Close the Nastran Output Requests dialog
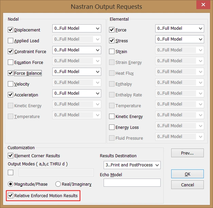This screenshot has height=208, width=213. click(x=203, y=5)
